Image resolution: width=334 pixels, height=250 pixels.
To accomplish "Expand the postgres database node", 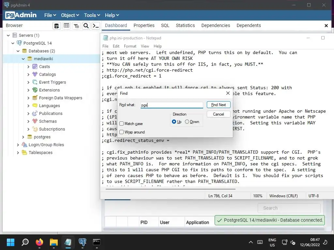I will [x=23, y=137].
